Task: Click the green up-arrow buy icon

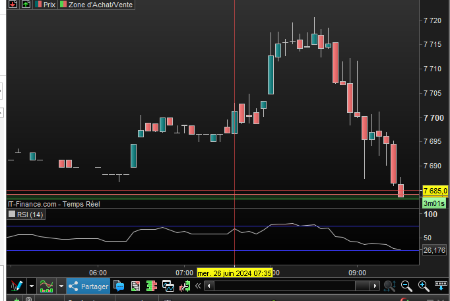Action: coord(26,4)
